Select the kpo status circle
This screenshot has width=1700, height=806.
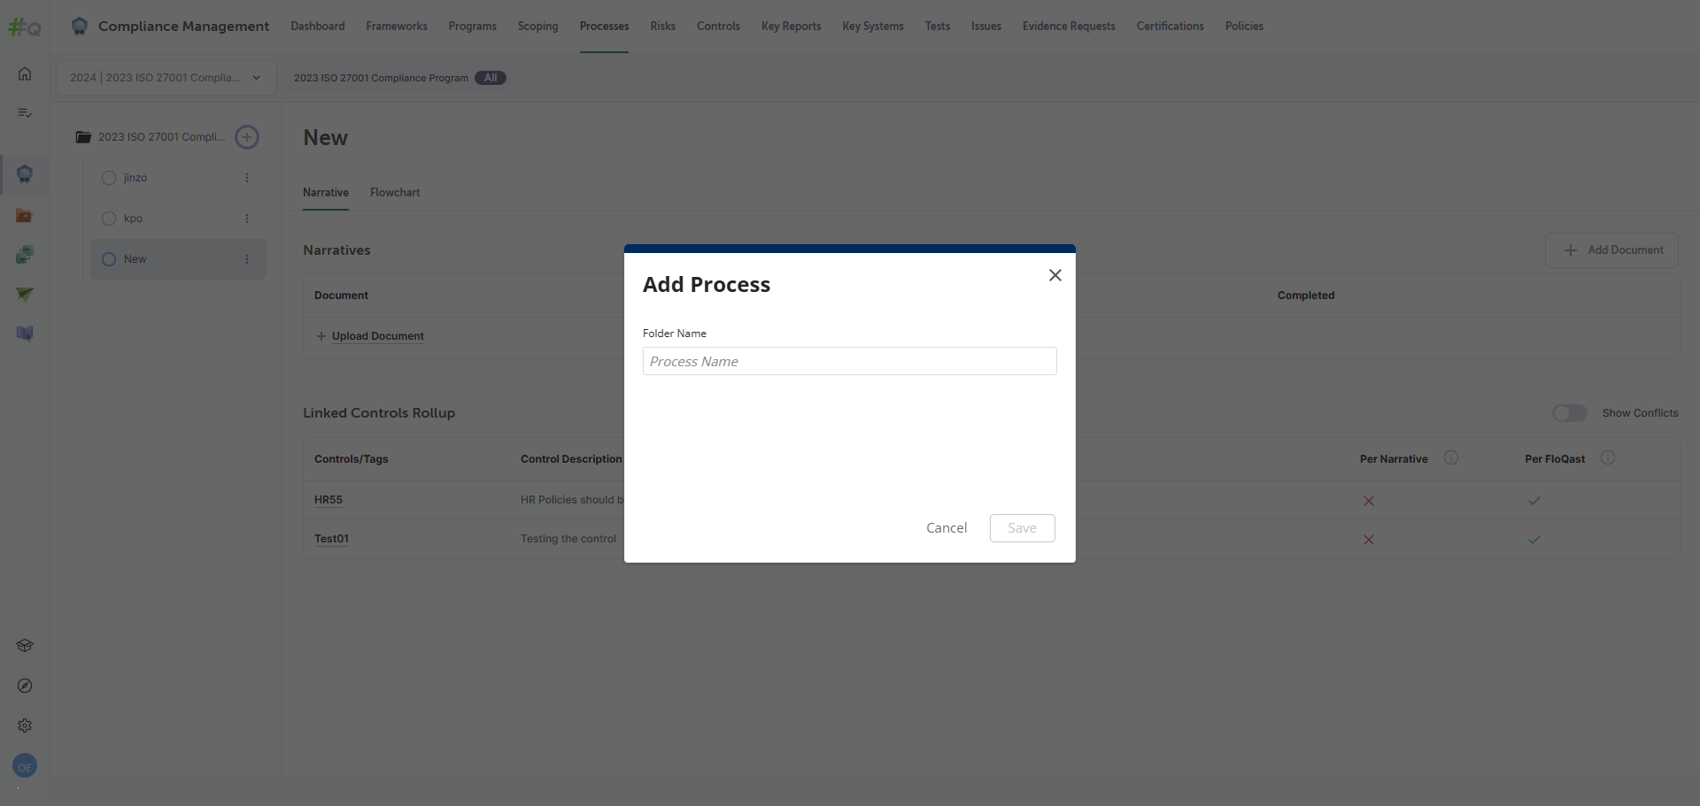pos(109,219)
